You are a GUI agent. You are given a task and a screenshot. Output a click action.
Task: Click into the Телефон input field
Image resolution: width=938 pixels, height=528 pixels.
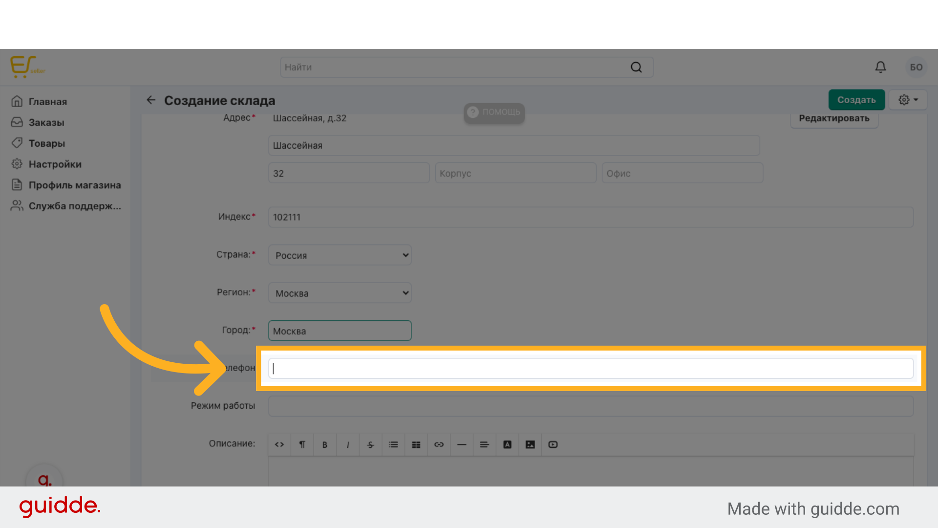click(x=591, y=368)
